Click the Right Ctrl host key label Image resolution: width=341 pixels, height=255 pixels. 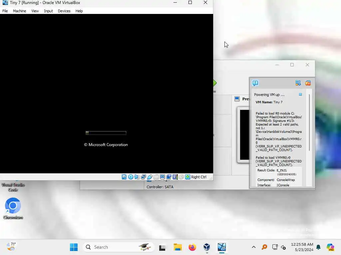point(198,177)
